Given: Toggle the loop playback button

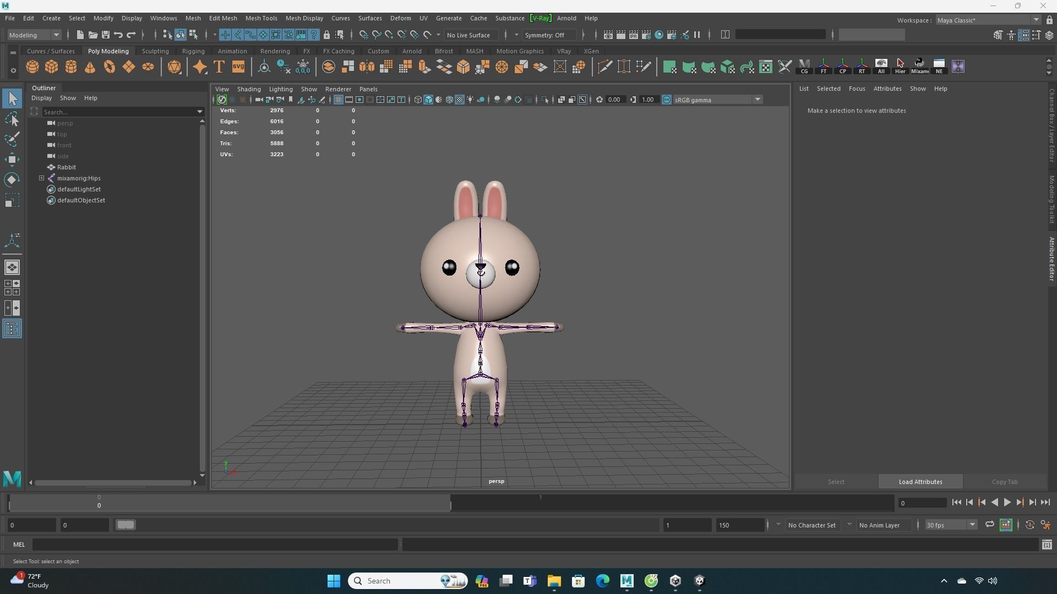Looking at the screenshot, I should coord(989,525).
